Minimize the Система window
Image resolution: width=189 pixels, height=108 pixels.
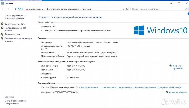[171, 3]
